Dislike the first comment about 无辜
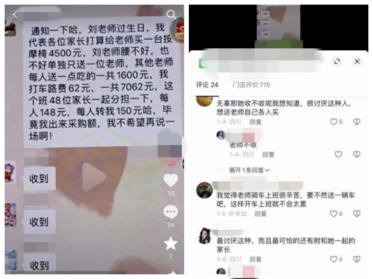Screen dimensions: 373x279 pyautogui.click(x=357, y=122)
